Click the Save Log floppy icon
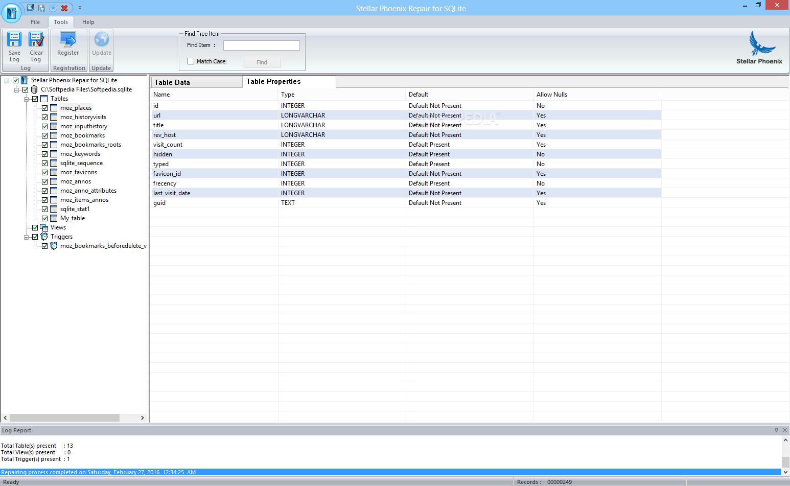The width and height of the screenshot is (790, 486). click(14, 39)
